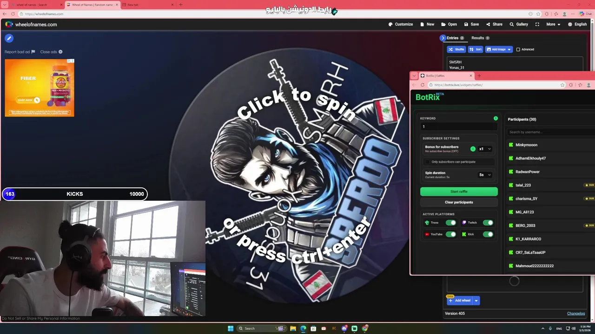The image size is (595, 334).
Task: Expand the More dropdown menu
Action: [553, 24]
